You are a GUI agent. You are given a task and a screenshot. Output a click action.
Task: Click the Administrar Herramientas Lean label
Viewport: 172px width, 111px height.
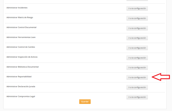(x=21, y=37)
